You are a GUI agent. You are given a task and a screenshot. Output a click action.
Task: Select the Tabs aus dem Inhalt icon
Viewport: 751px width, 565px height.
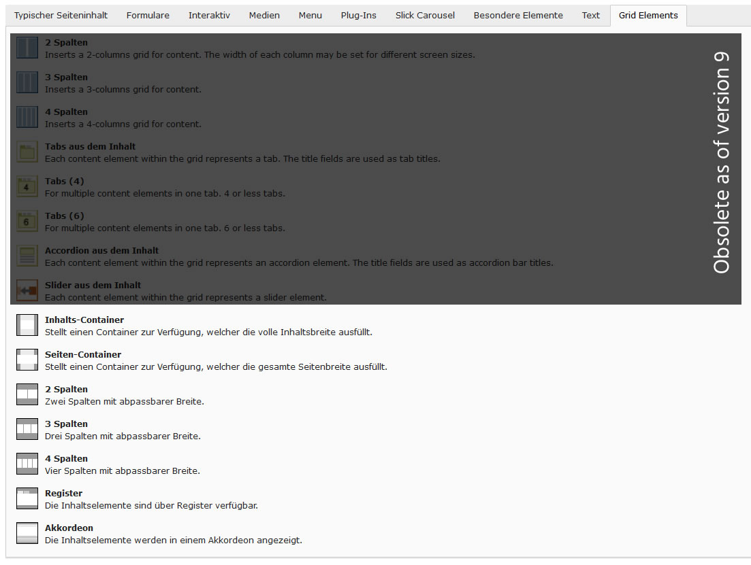tap(27, 152)
